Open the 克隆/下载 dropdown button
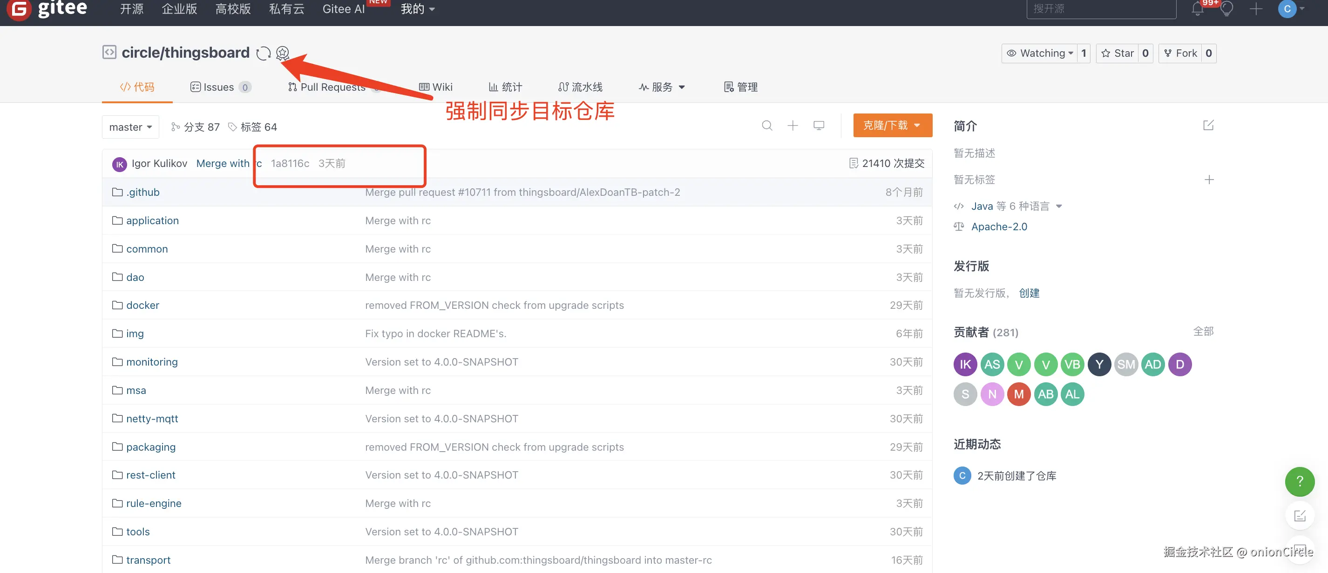The image size is (1328, 573). coord(892,126)
